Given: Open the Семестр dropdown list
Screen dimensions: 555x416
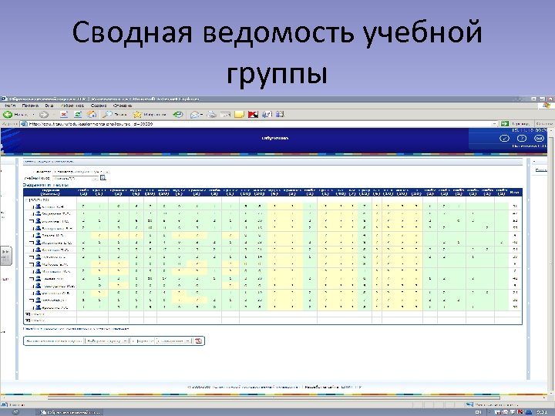Looking at the screenshot, I should click(x=81, y=172).
